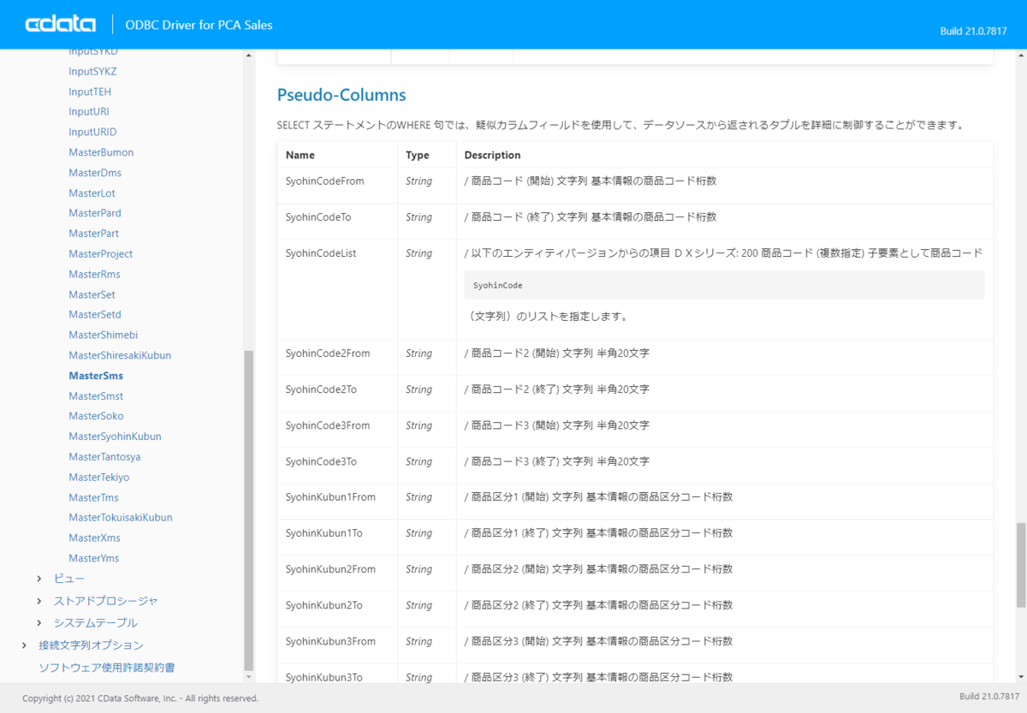Expand the ビュー tree node

tap(39, 579)
